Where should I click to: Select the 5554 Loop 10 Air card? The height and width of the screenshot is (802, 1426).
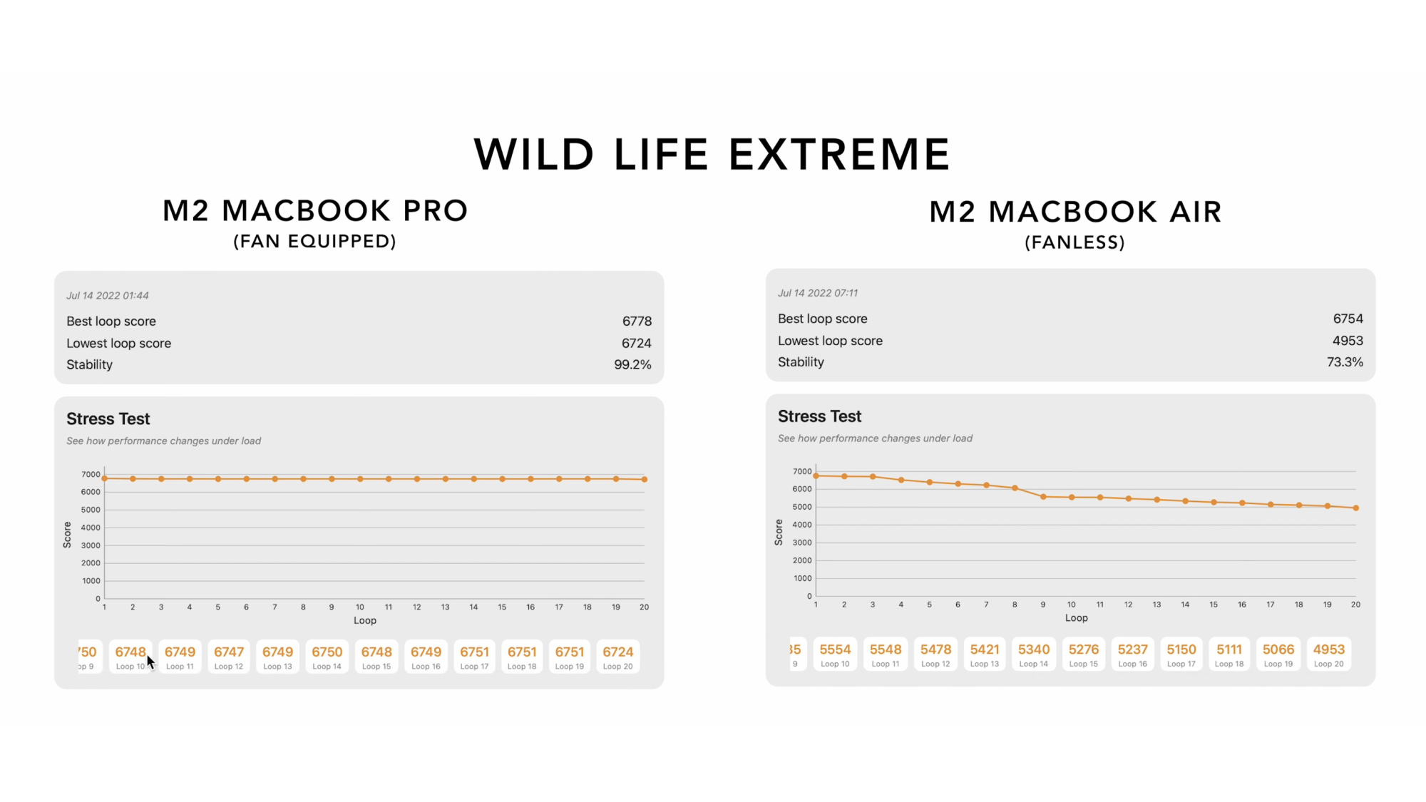coord(835,654)
